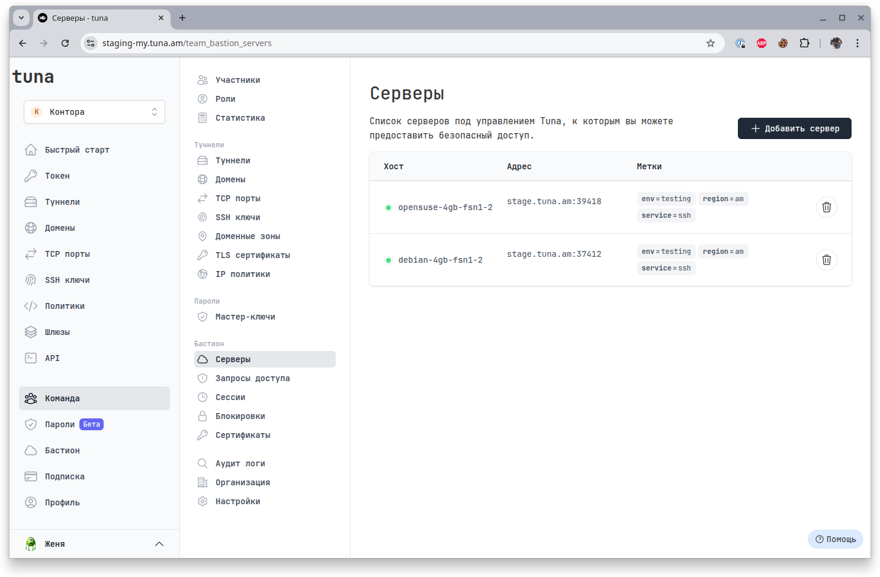This screenshot has height=577, width=880.
Task: Expand the Женя user menu chevron
Action: pyautogui.click(x=159, y=544)
